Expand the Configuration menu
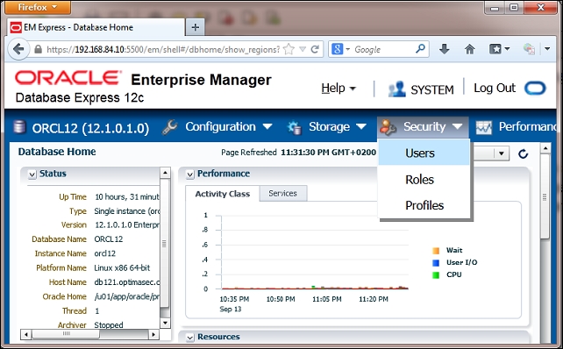Image resolution: width=563 pixels, height=349 pixels. (x=267, y=126)
